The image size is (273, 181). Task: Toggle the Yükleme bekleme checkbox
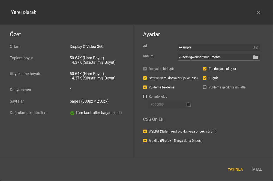coord(145,87)
